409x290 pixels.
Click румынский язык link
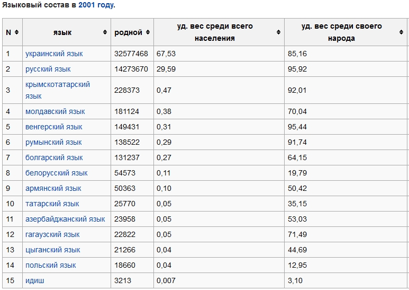tap(53, 142)
